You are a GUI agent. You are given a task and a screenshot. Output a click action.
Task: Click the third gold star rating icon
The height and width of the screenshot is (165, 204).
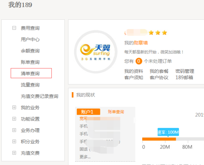pyautogui.click(x=164, y=33)
